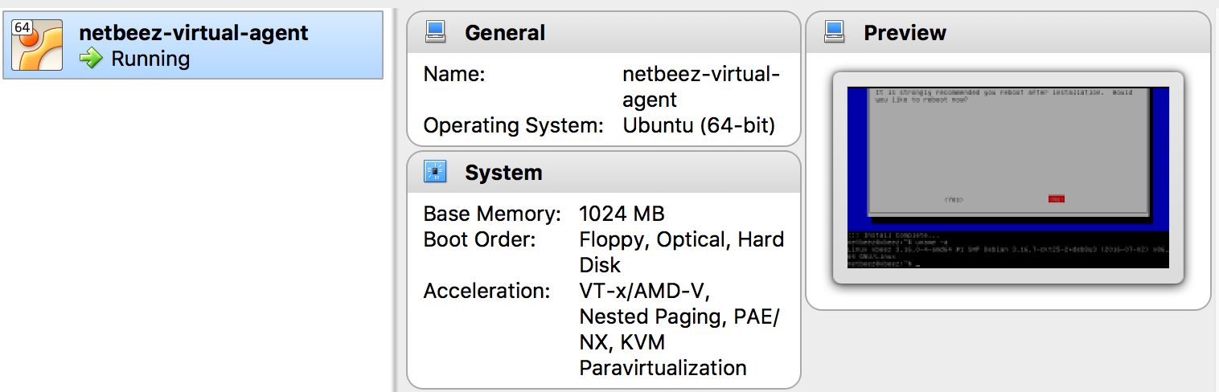The image size is (1219, 392).
Task: Click the Acceleration label
Action: 486,291
